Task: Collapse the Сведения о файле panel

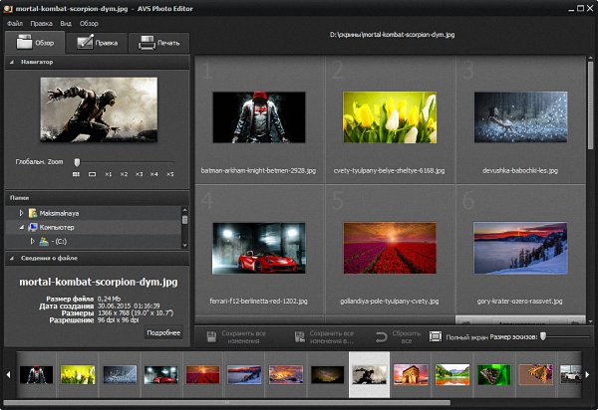Action: 11,259
